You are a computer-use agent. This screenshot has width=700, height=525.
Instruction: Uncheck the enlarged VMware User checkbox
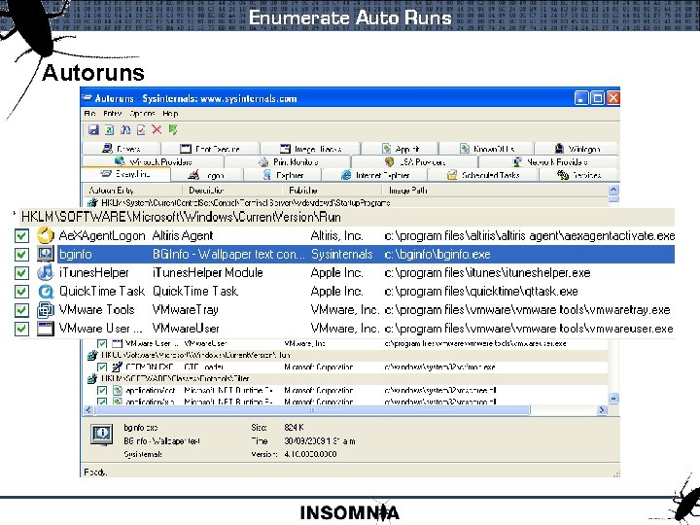[21, 329]
